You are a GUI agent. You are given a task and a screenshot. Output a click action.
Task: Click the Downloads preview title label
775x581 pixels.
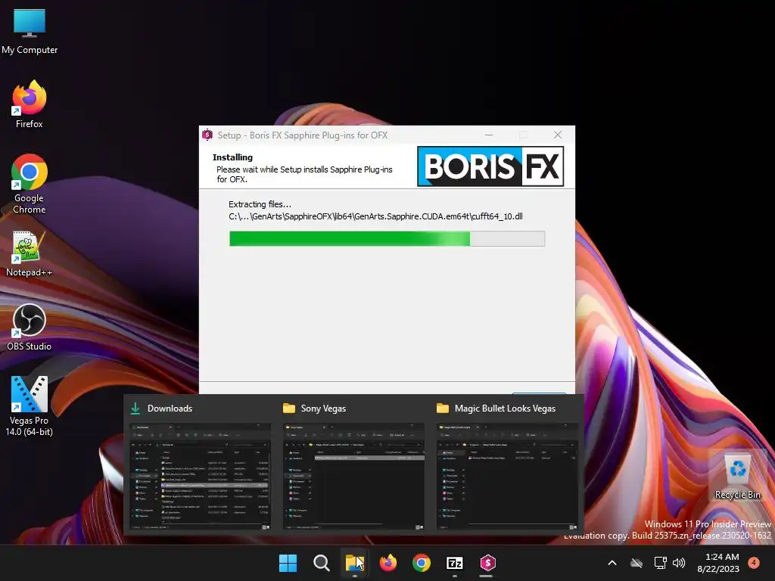click(170, 409)
